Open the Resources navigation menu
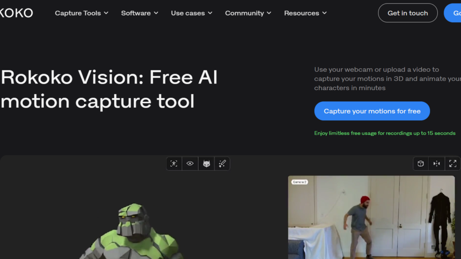This screenshot has height=259, width=461. [305, 13]
